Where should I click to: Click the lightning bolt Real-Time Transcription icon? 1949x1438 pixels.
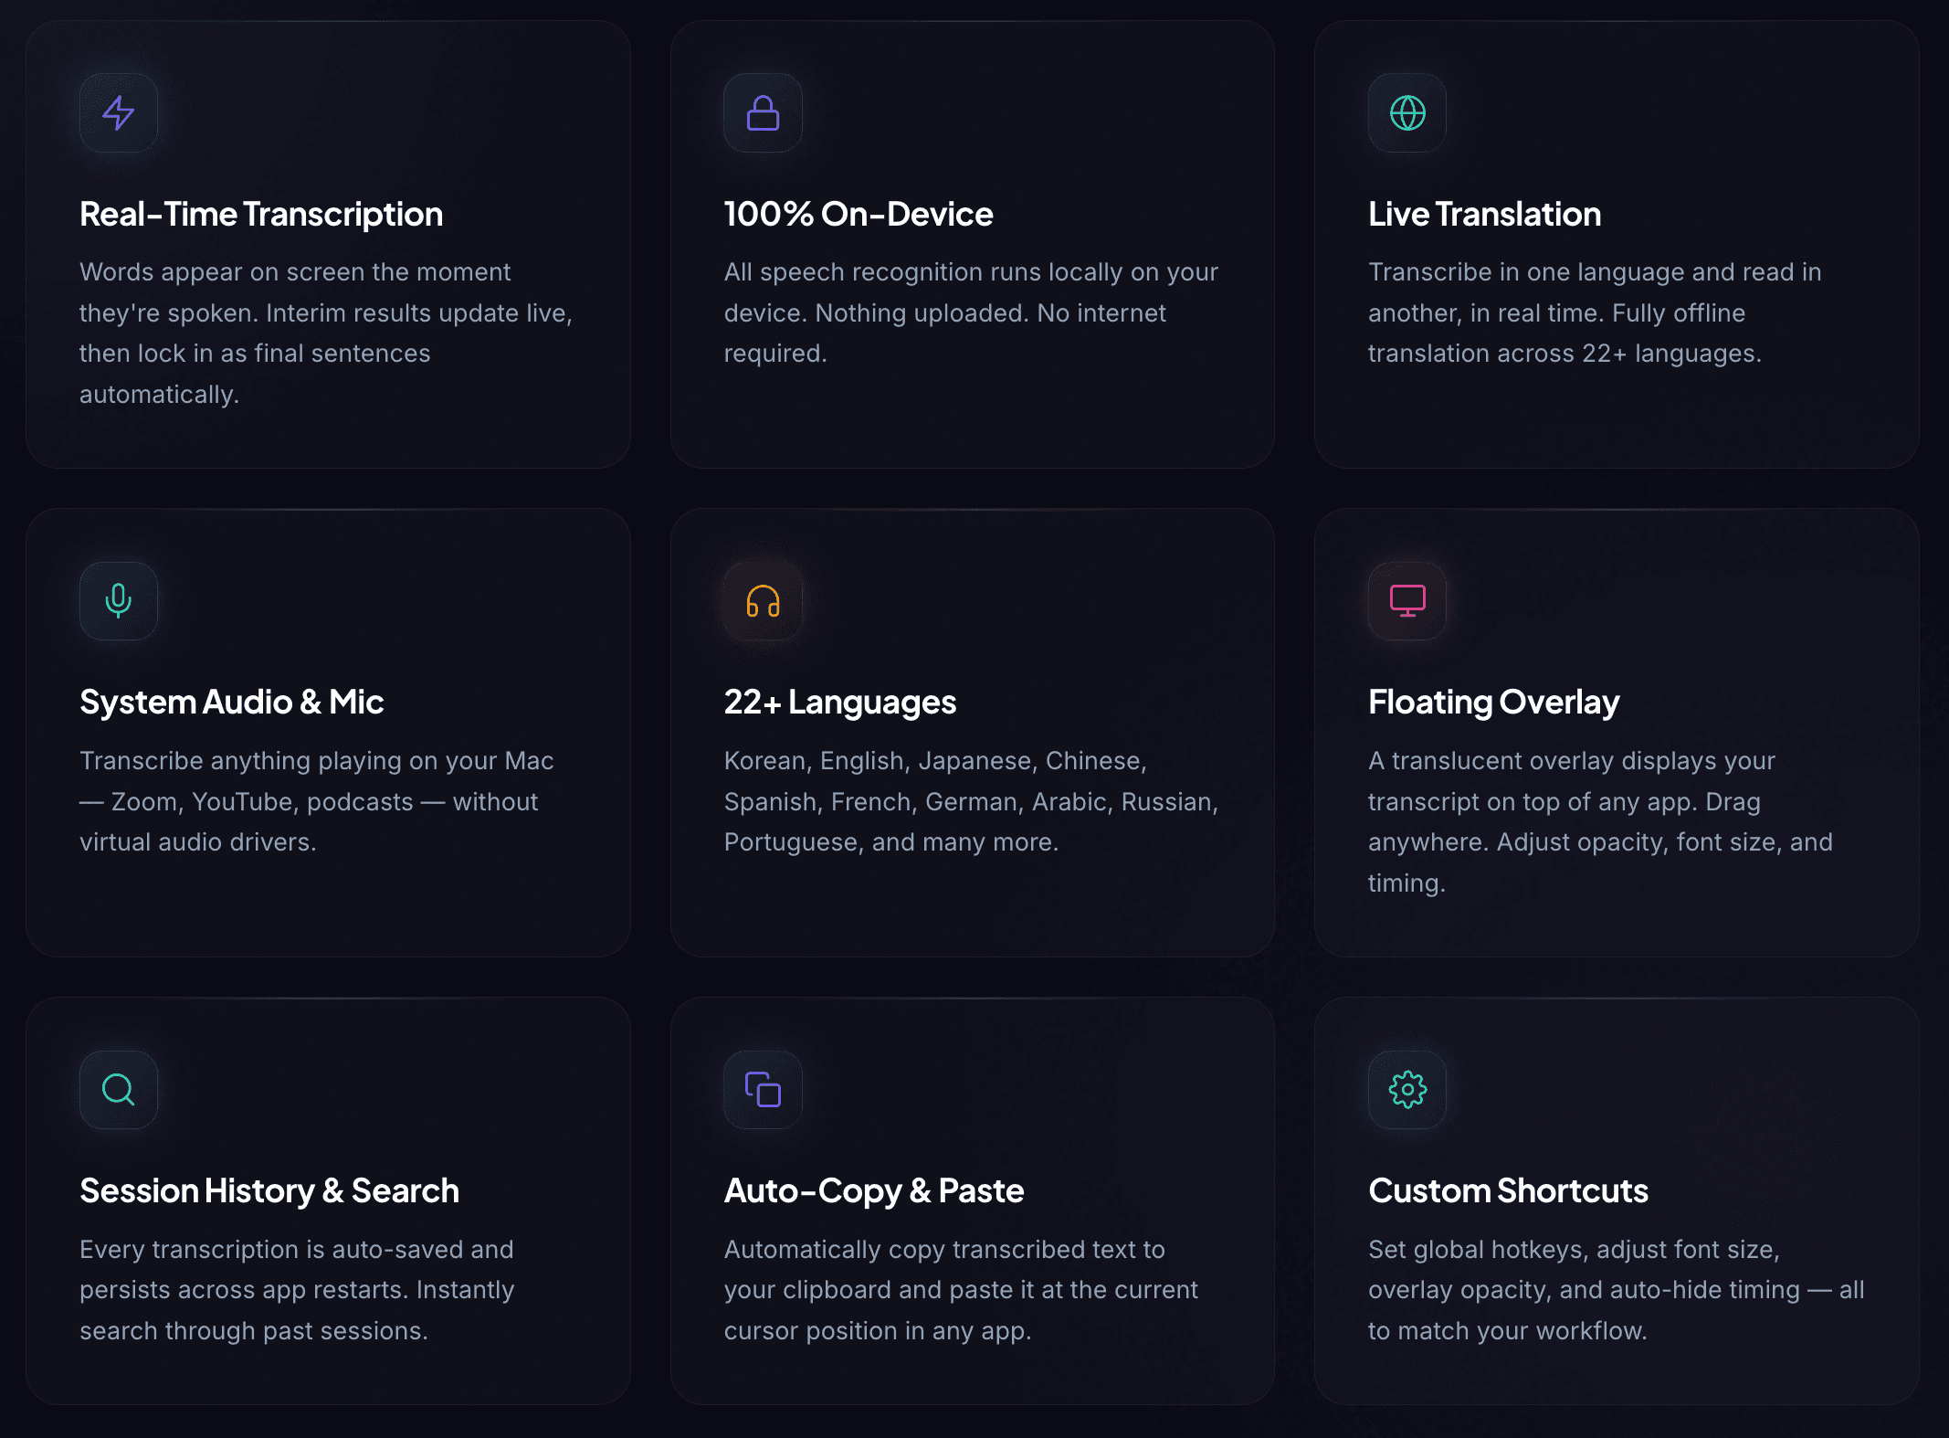[118, 113]
